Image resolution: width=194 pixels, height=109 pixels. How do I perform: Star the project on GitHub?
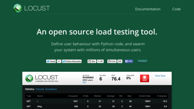click(92, 61)
